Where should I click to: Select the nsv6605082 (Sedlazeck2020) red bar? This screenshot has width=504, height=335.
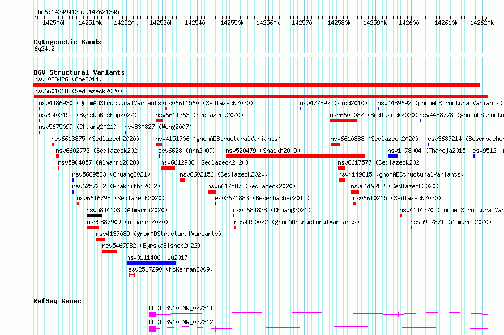coord(344,121)
